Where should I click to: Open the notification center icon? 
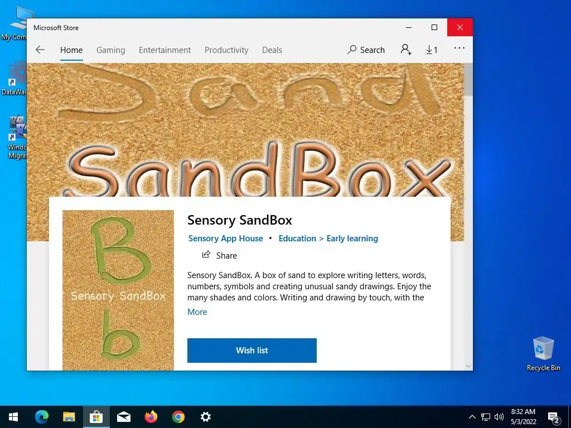553,417
